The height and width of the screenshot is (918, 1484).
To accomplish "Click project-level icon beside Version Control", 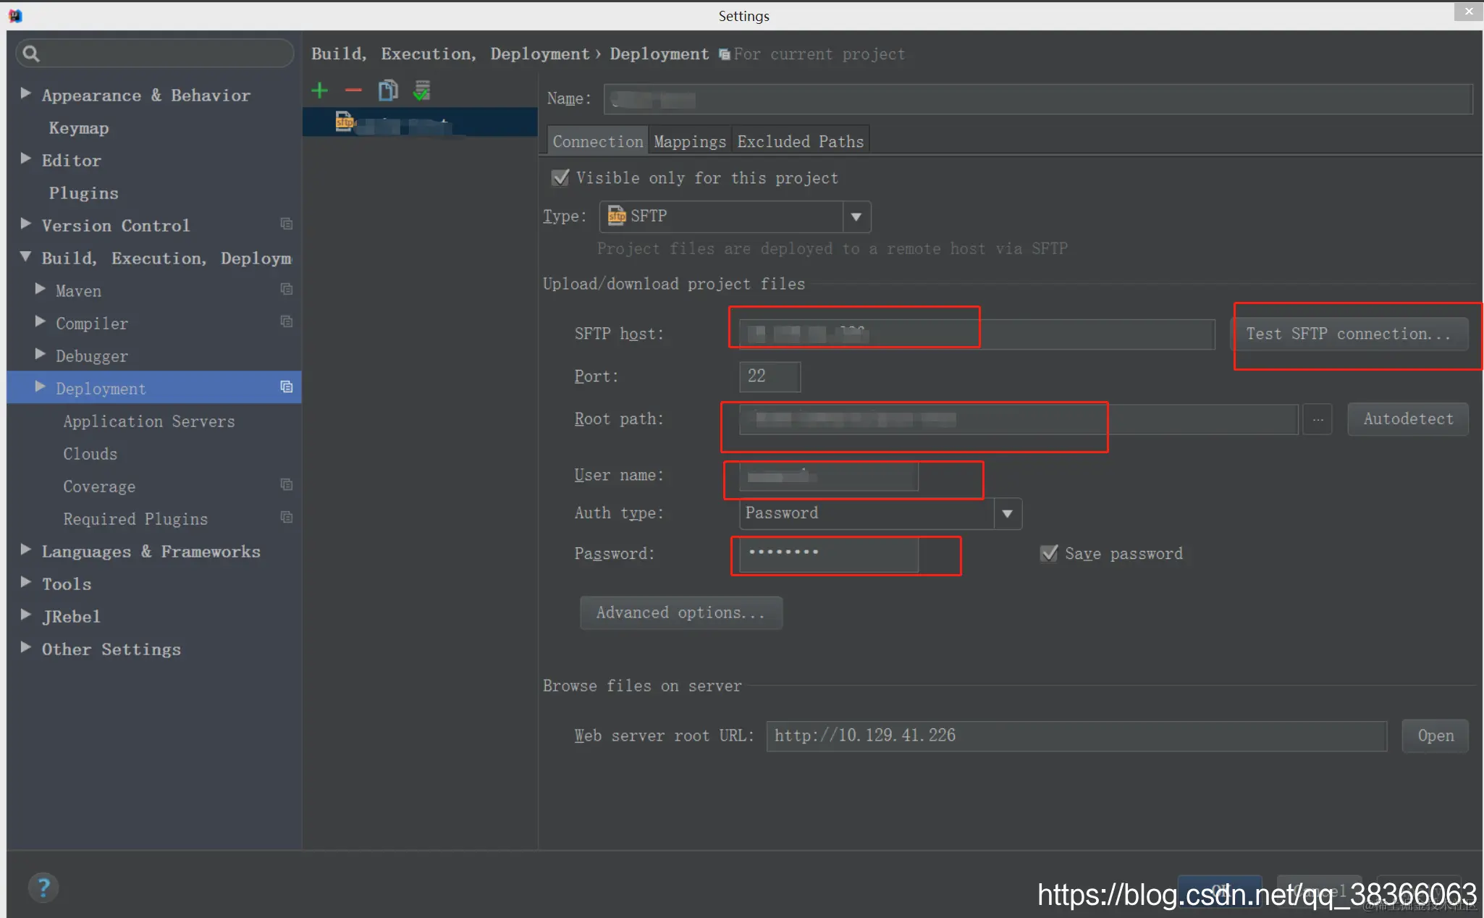I will 287,224.
